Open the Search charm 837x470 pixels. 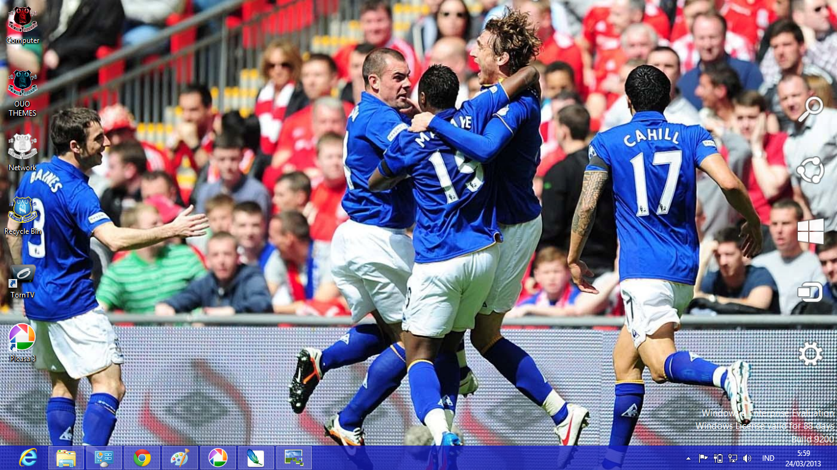pos(811,108)
